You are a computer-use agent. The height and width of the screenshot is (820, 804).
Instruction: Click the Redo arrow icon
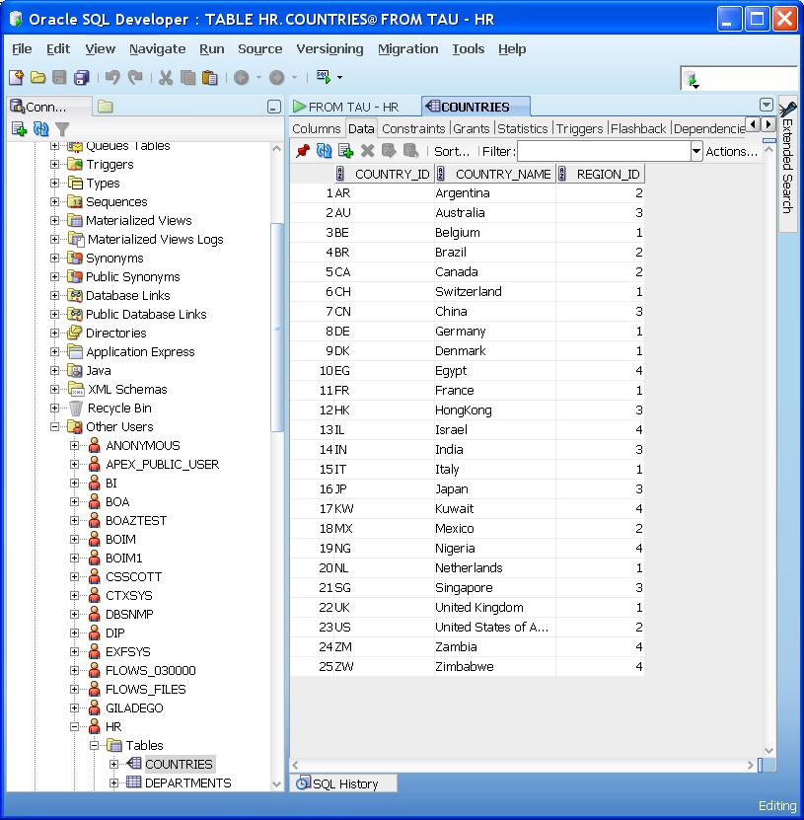[x=135, y=77]
